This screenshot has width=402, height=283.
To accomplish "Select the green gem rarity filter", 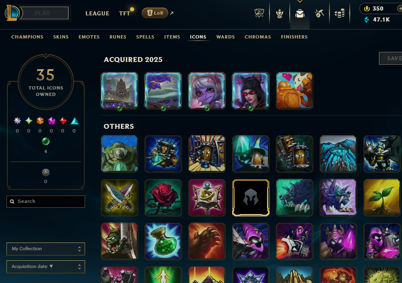I will (x=46, y=141).
